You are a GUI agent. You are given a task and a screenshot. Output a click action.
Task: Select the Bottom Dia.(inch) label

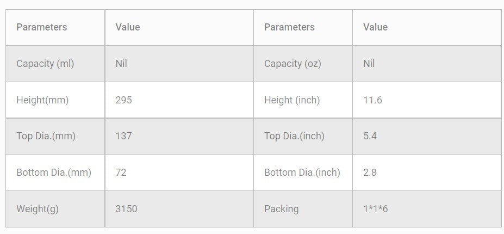click(x=302, y=173)
